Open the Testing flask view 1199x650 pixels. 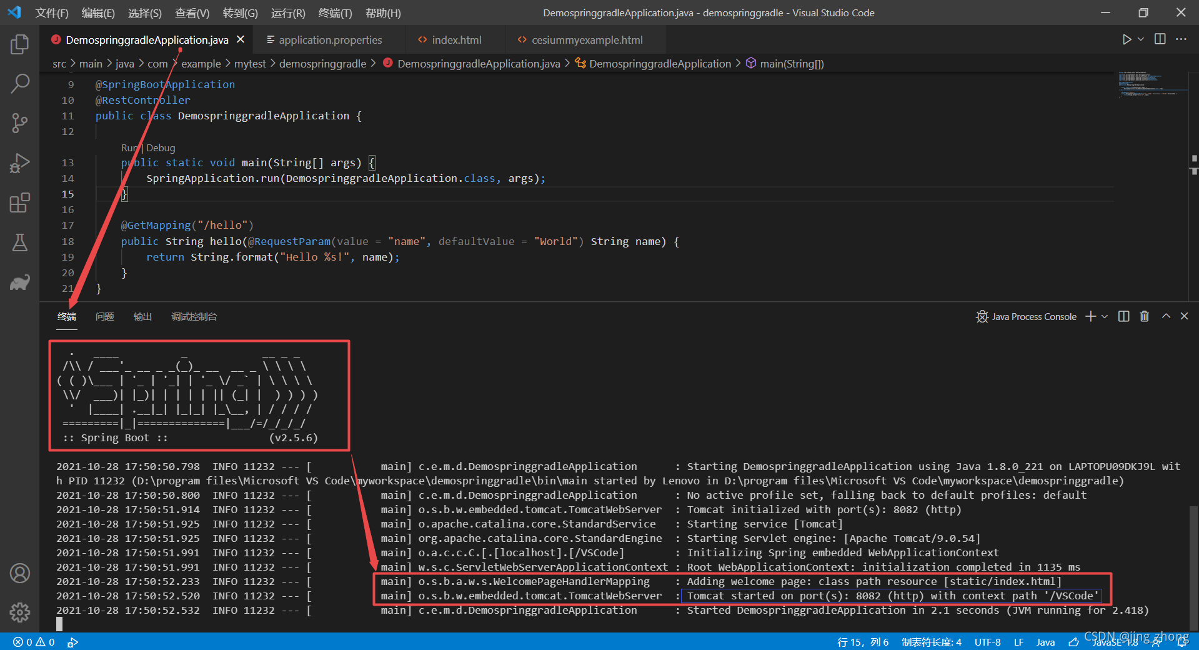point(19,242)
